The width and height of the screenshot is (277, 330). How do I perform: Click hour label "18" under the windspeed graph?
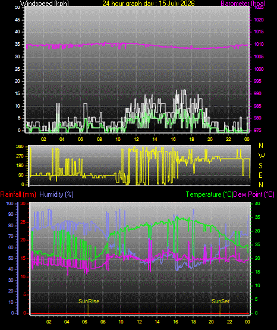(191, 139)
